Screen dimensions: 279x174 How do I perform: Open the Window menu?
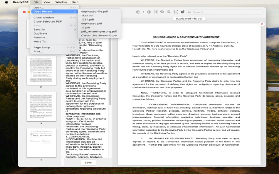[61, 2]
